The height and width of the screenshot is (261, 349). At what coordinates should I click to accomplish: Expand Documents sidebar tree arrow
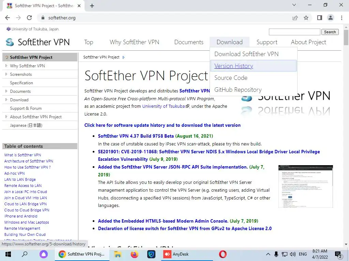pos(6,91)
